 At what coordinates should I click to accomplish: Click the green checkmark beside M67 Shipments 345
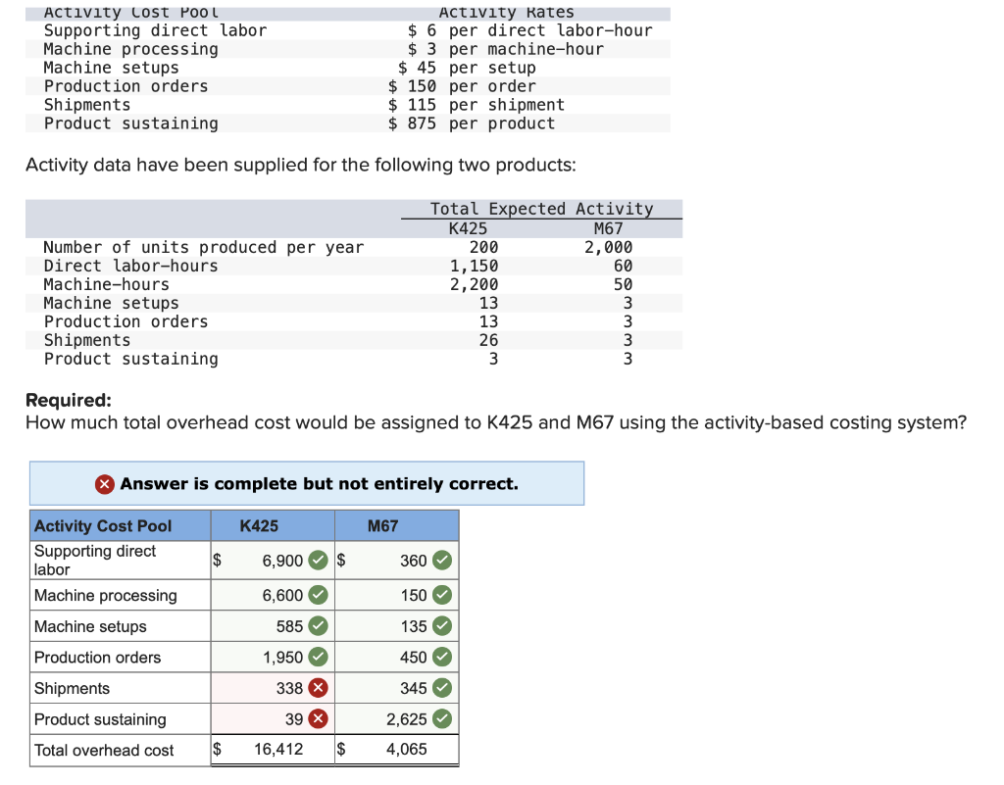(441, 688)
